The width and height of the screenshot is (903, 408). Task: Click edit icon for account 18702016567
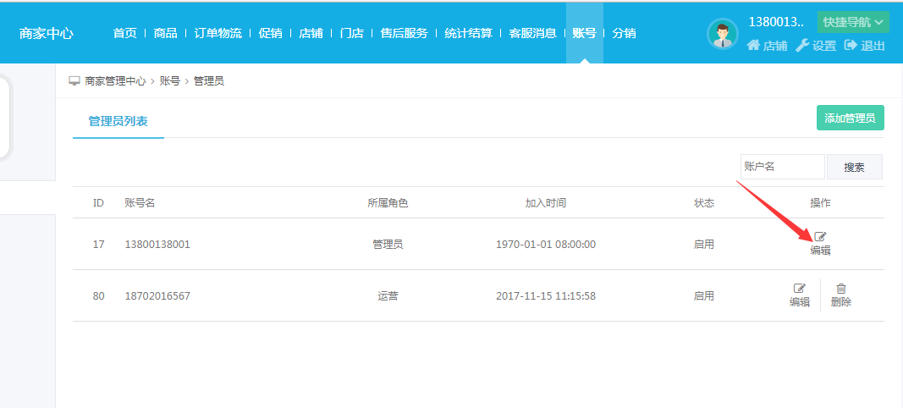pos(799,289)
